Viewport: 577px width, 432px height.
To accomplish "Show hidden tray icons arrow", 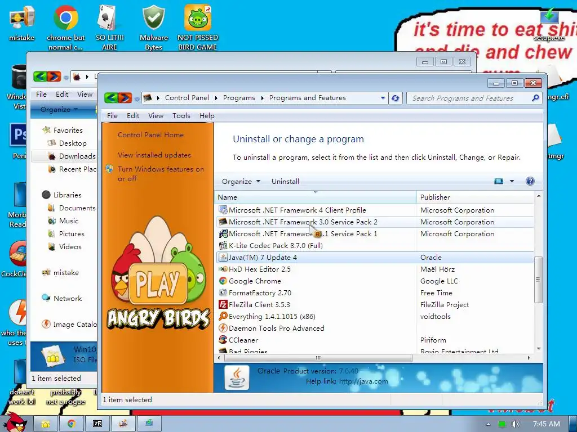I will 488,424.
